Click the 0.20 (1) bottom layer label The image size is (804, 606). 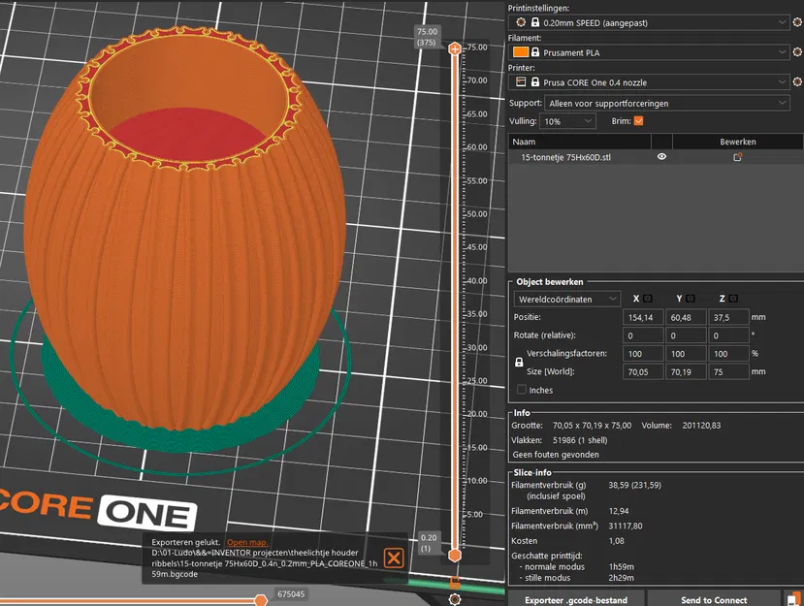[429, 542]
